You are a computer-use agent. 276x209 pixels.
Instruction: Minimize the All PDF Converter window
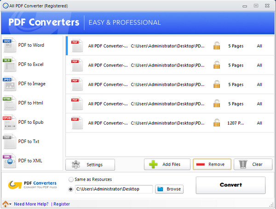[x=245, y=6]
